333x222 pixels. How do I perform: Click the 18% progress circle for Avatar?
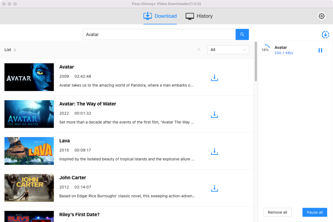(265, 50)
